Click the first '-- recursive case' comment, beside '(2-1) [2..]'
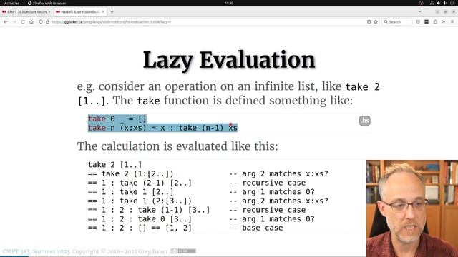This screenshot has width=458, height=257. point(267,183)
